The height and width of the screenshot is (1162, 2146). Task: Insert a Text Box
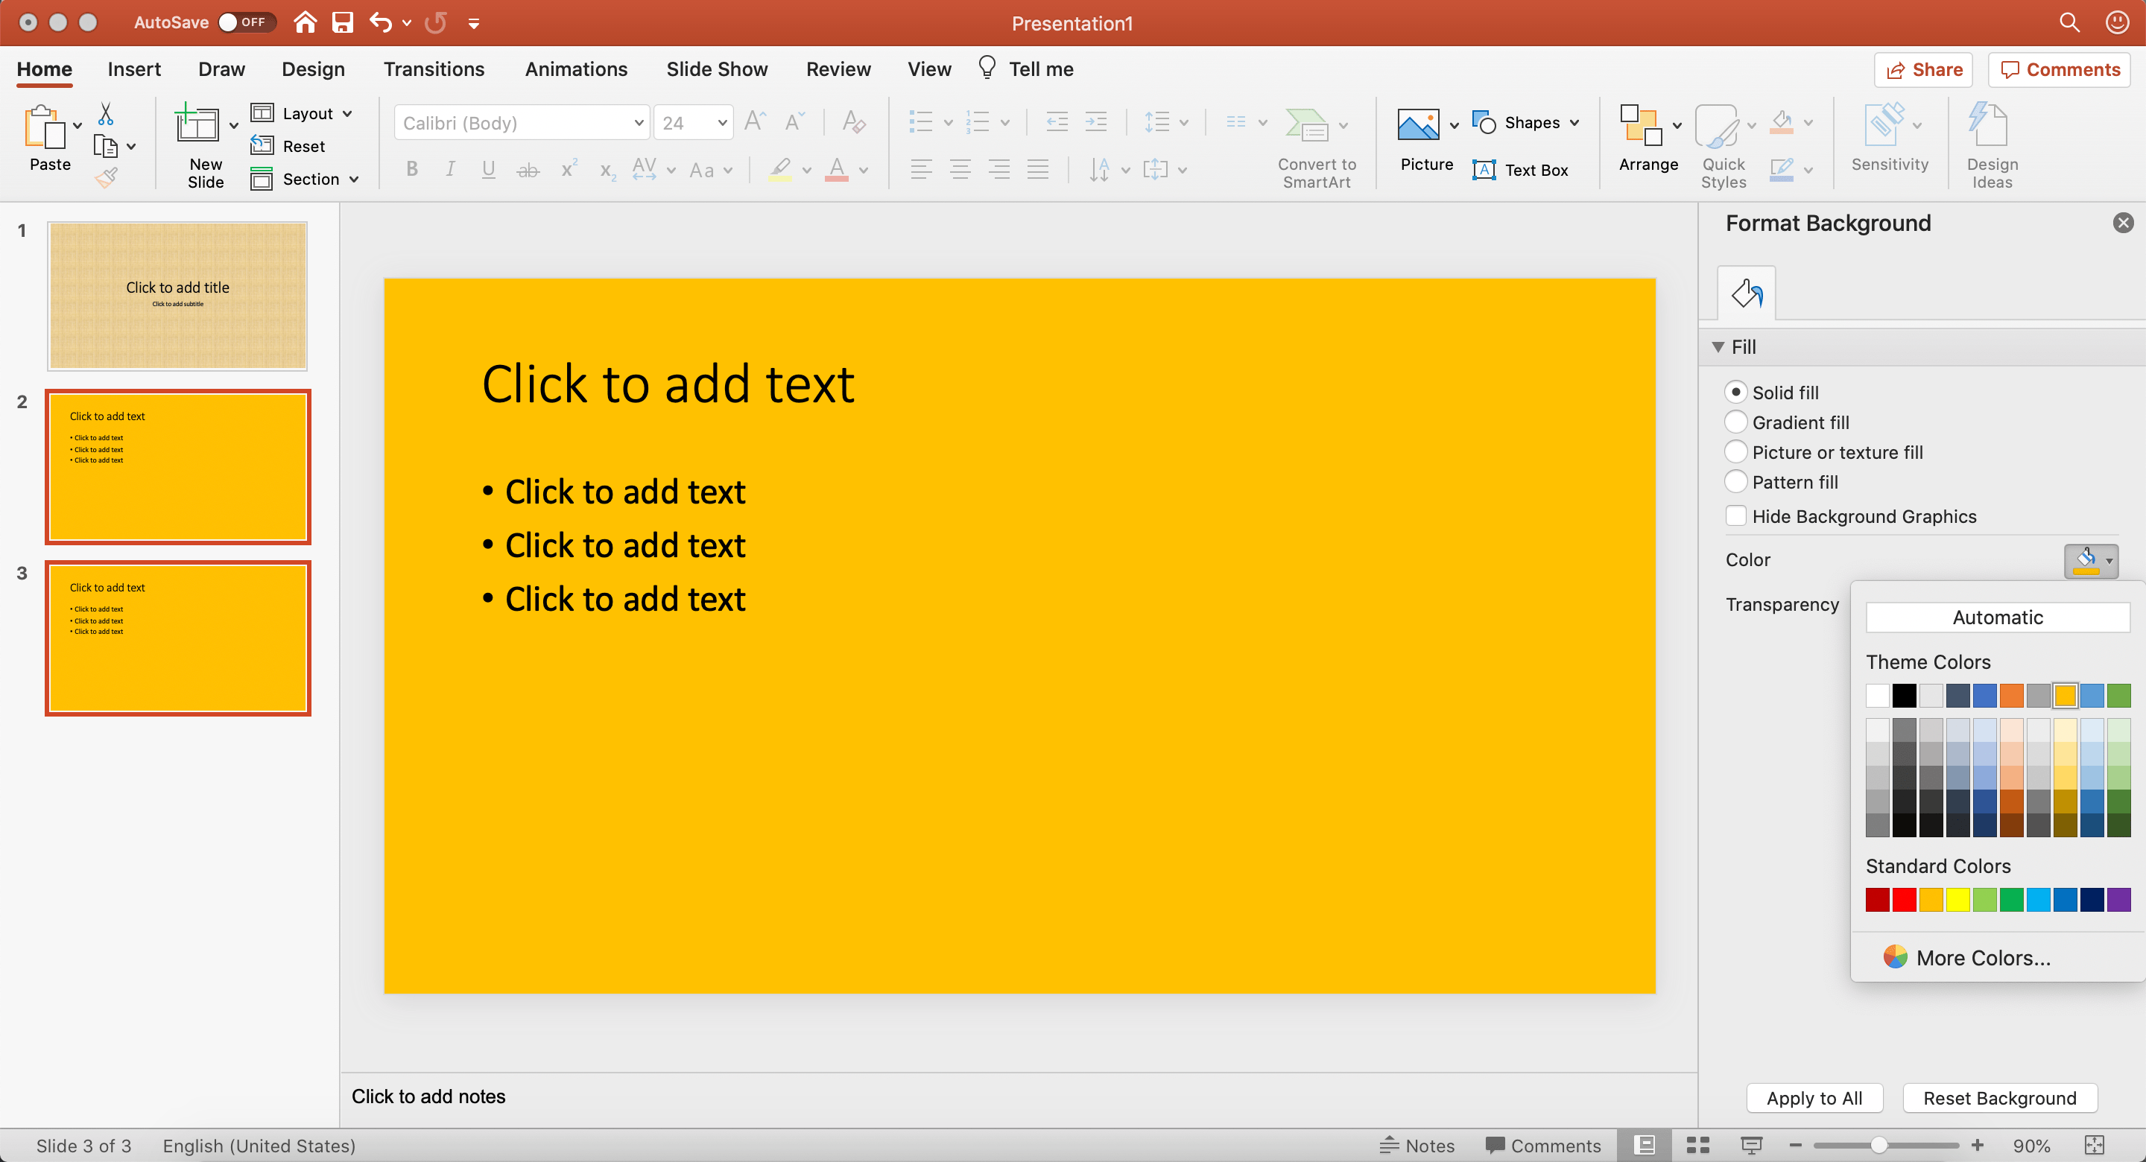pyautogui.click(x=1519, y=170)
